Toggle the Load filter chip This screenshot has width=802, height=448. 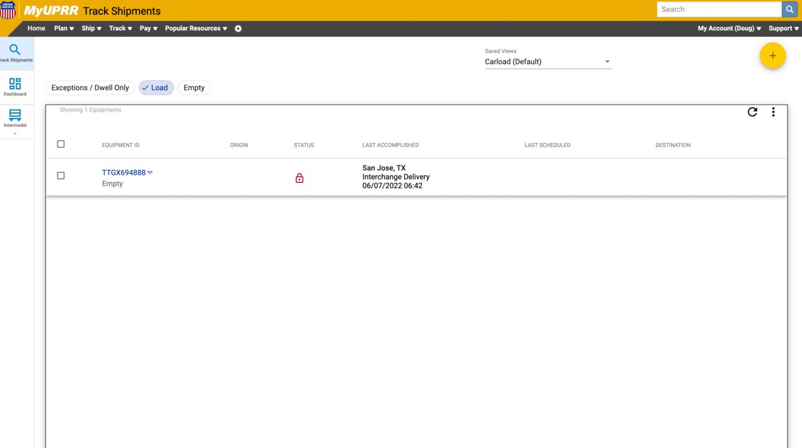156,88
